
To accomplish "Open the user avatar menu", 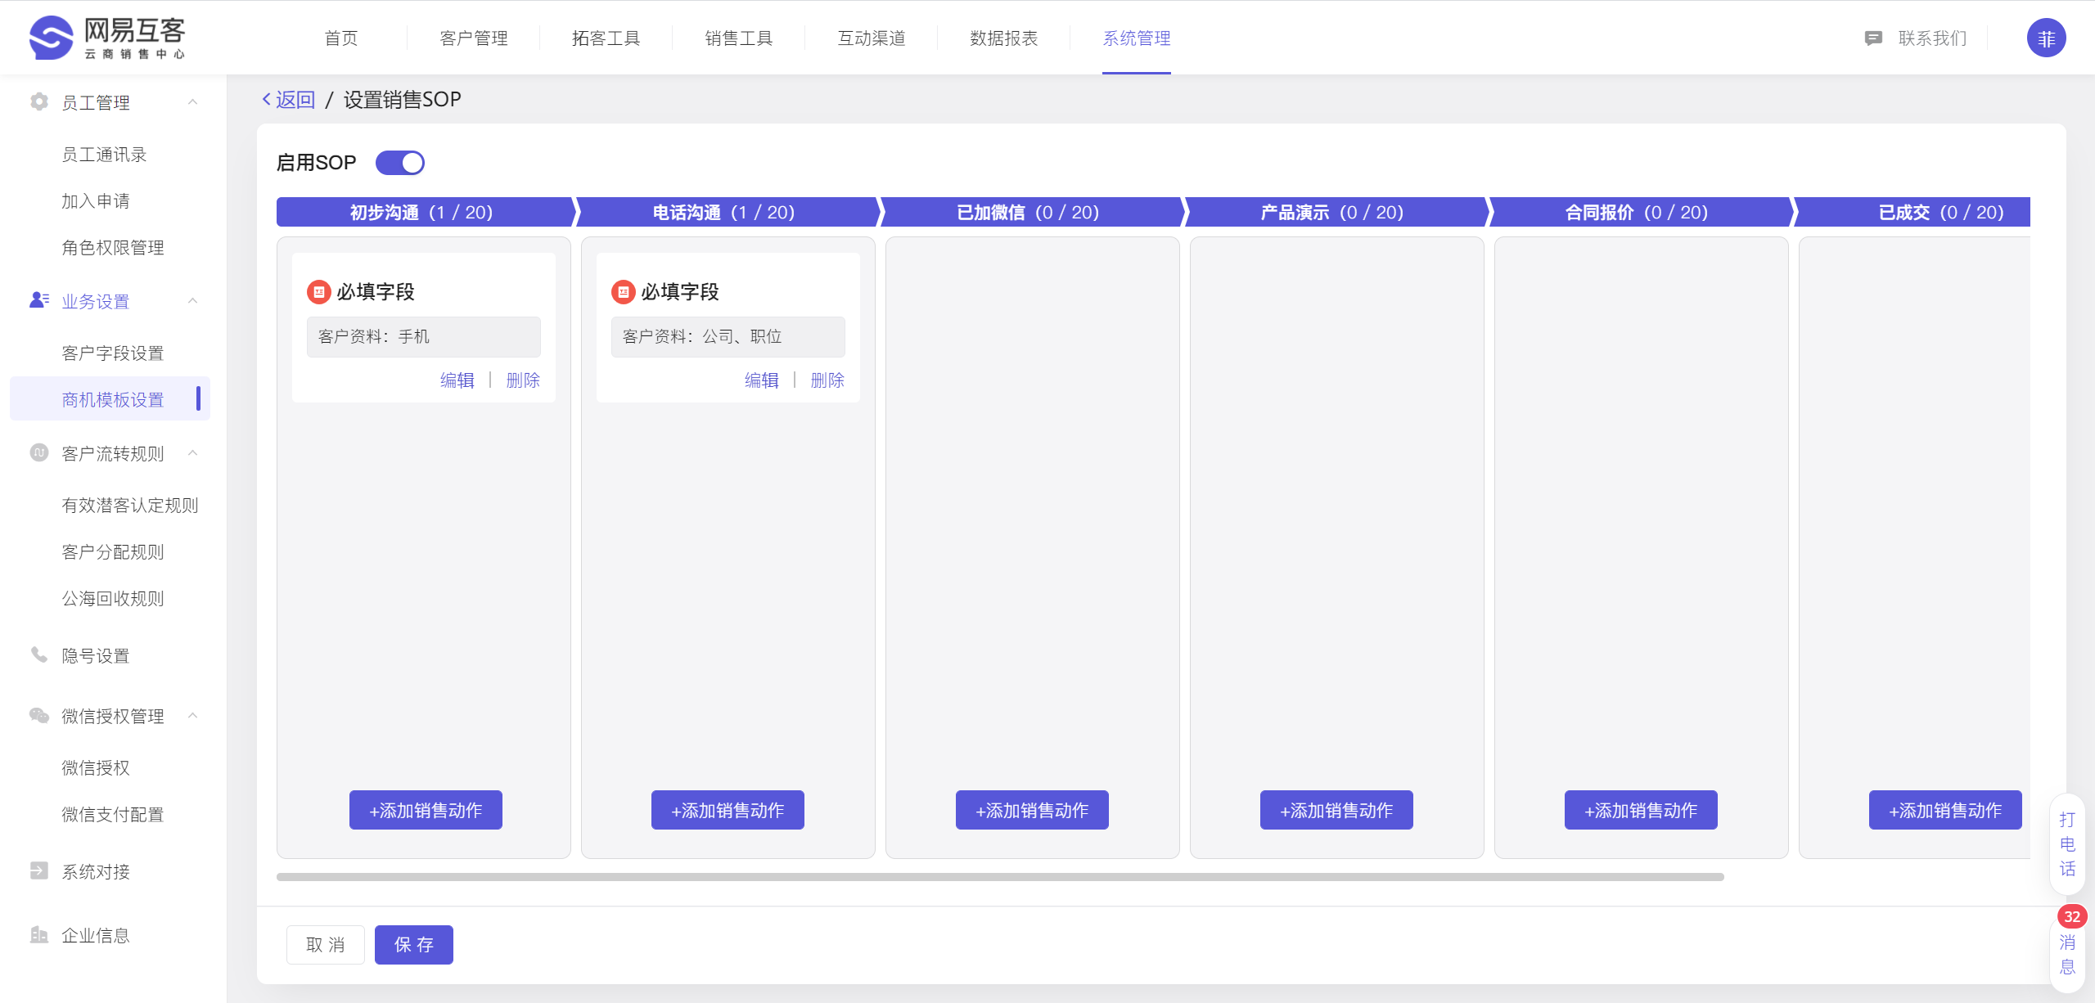I will pos(2046,38).
